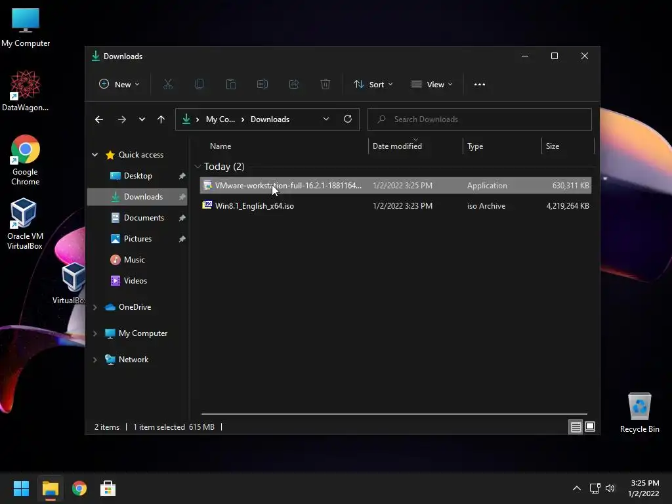Expand the address bar history dropdown
This screenshot has width=672, height=504.
click(x=326, y=119)
